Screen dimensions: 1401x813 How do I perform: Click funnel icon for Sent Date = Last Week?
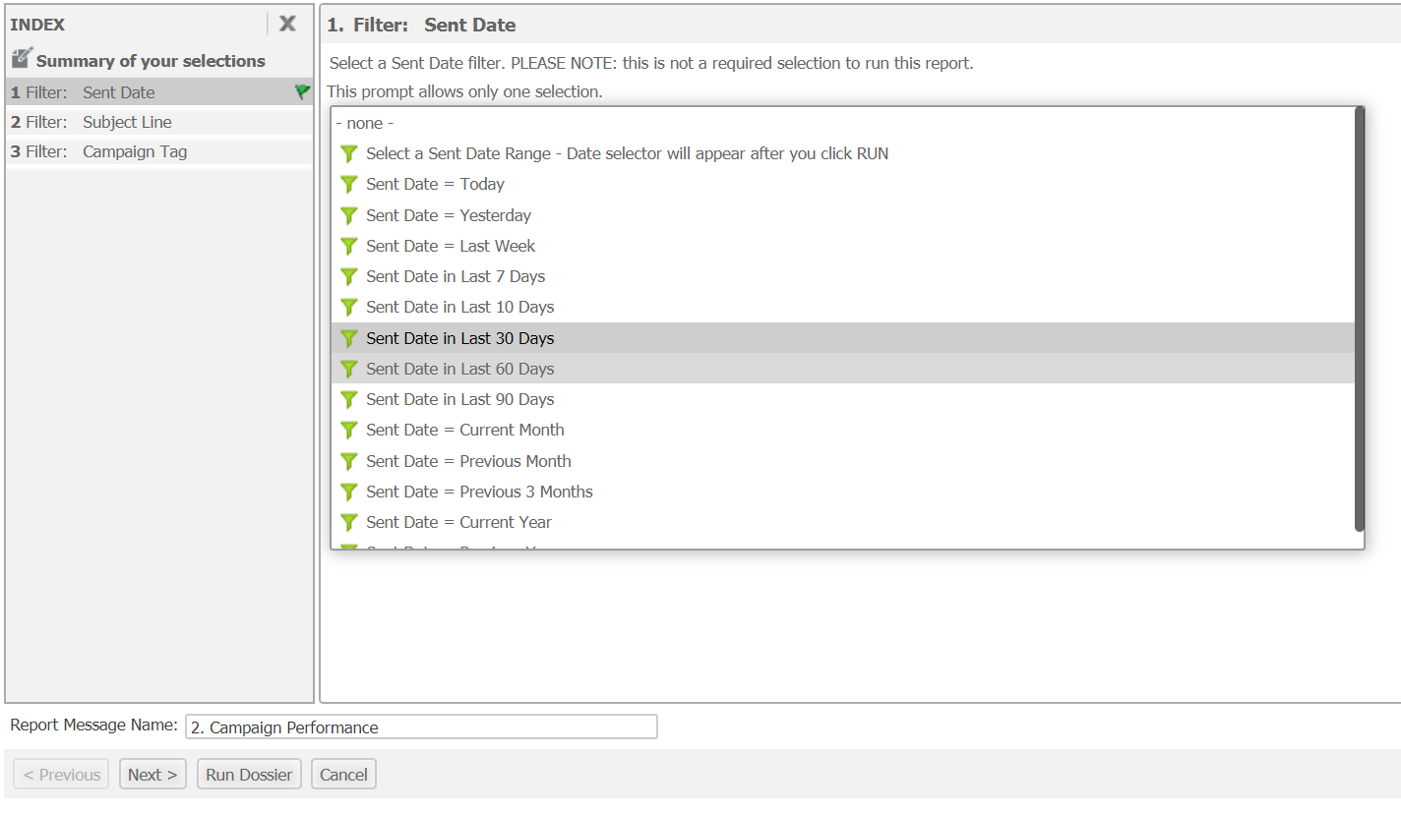click(x=348, y=246)
